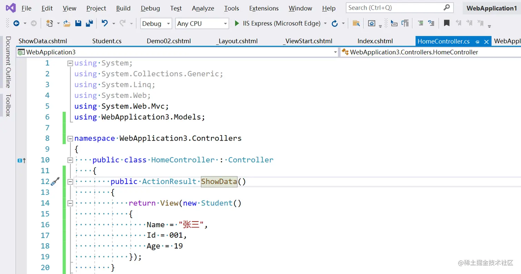The image size is (521, 274).
Task: Switch to the Index.cshtml tab
Action: point(375,41)
